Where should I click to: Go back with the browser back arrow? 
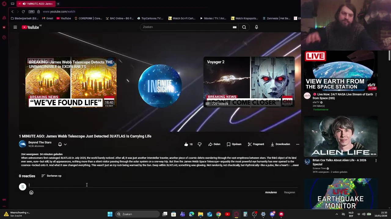coord(12,12)
